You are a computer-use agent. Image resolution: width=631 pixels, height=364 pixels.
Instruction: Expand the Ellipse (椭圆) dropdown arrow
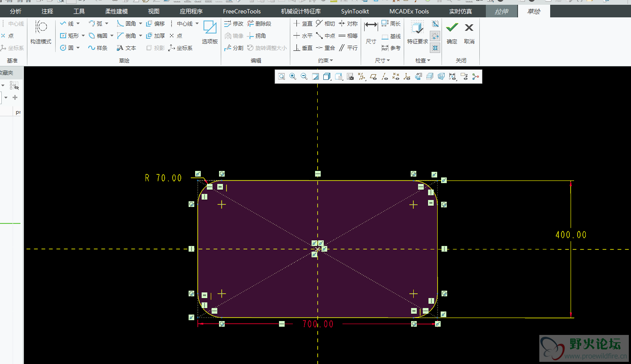tap(112, 36)
